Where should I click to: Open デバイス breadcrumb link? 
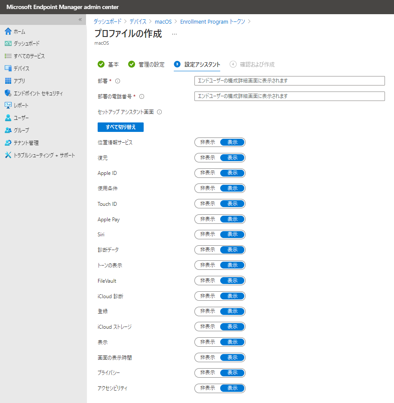coord(138,21)
